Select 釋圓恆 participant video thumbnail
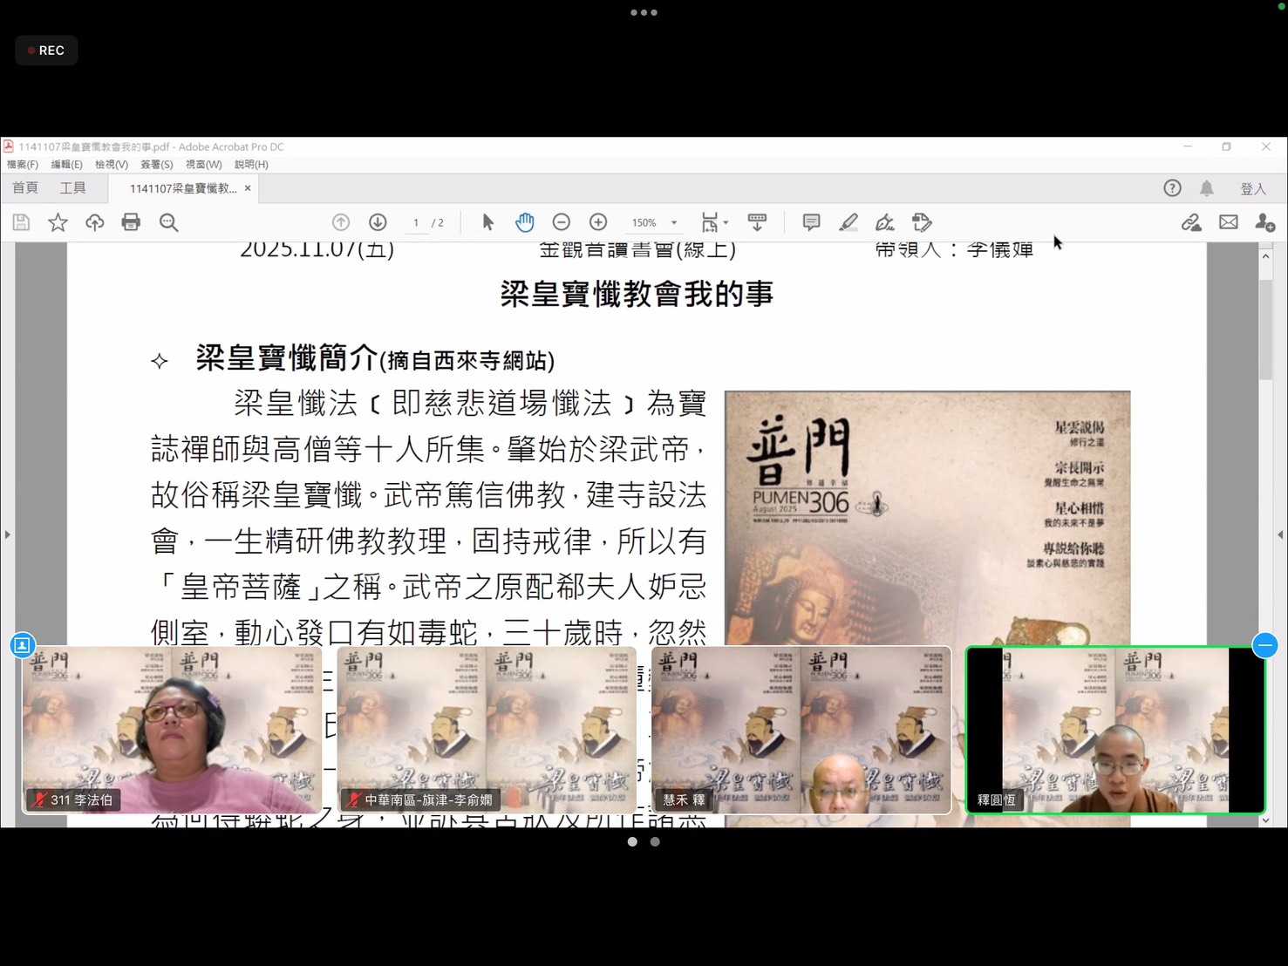The width and height of the screenshot is (1288, 966). [x=1115, y=730]
